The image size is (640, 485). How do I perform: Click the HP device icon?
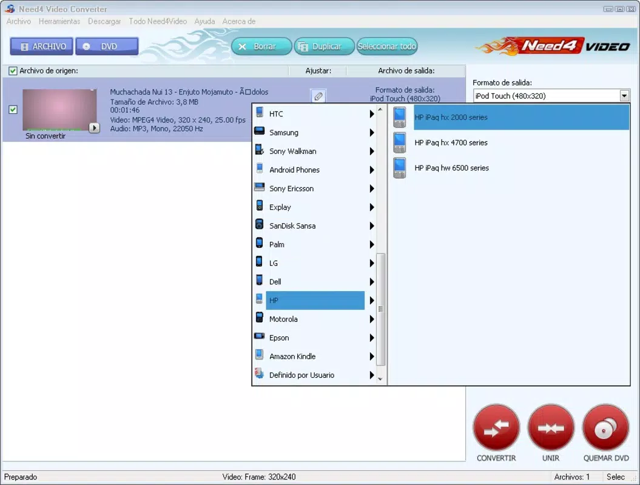[x=260, y=299]
